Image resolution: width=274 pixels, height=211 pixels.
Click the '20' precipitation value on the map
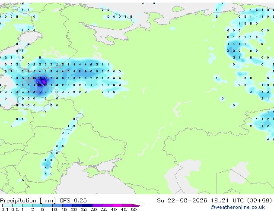point(40,85)
